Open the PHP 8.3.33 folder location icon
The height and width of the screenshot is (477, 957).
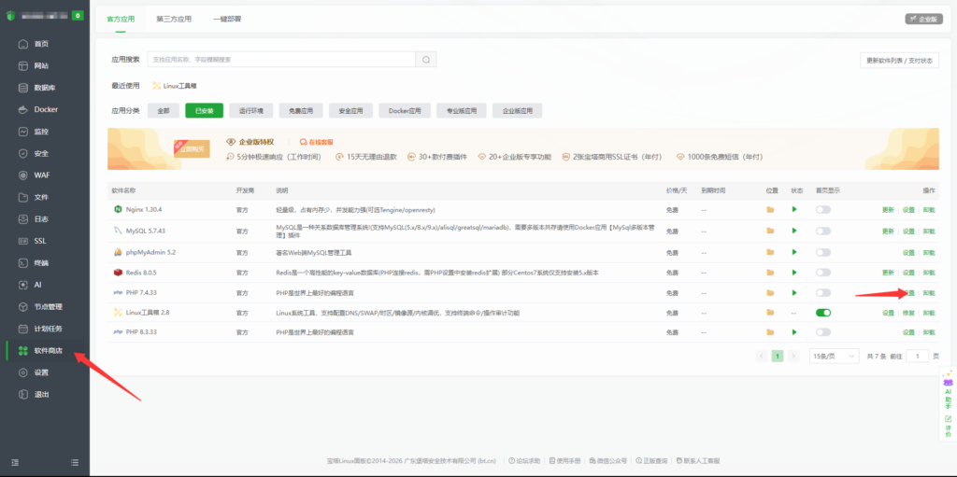tap(770, 331)
